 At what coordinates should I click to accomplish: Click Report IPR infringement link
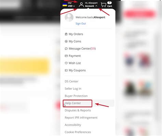tap(81, 118)
